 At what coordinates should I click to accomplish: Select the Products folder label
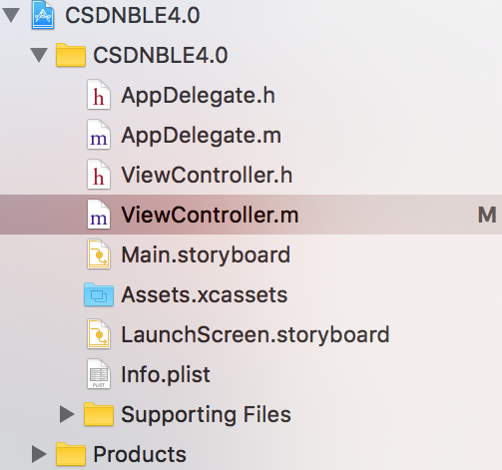click(140, 454)
